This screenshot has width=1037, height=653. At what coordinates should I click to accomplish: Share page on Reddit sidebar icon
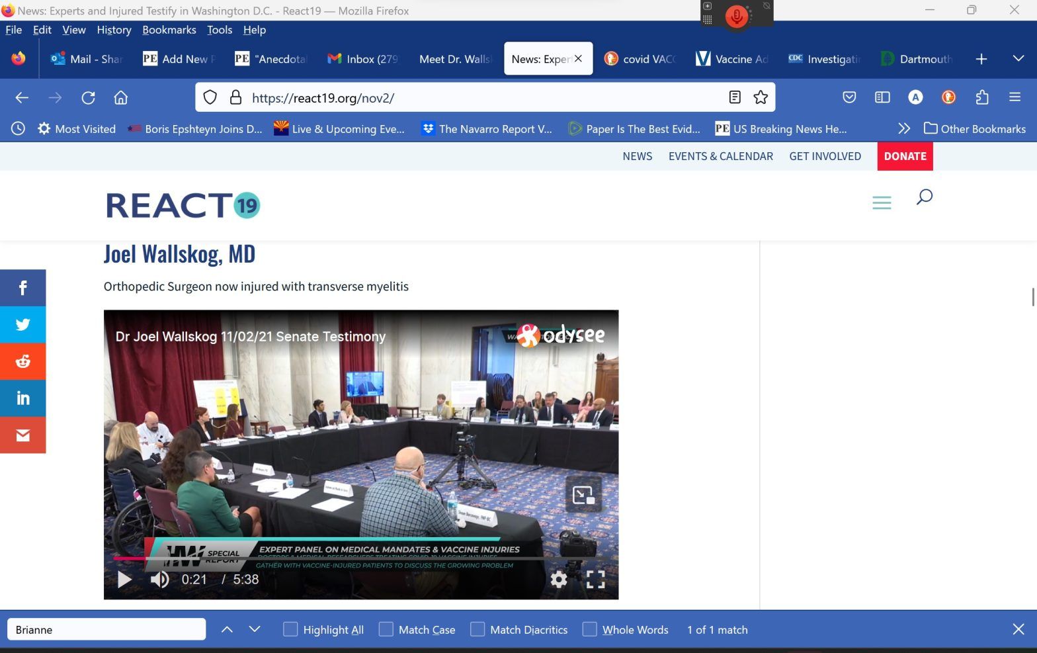(22, 361)
